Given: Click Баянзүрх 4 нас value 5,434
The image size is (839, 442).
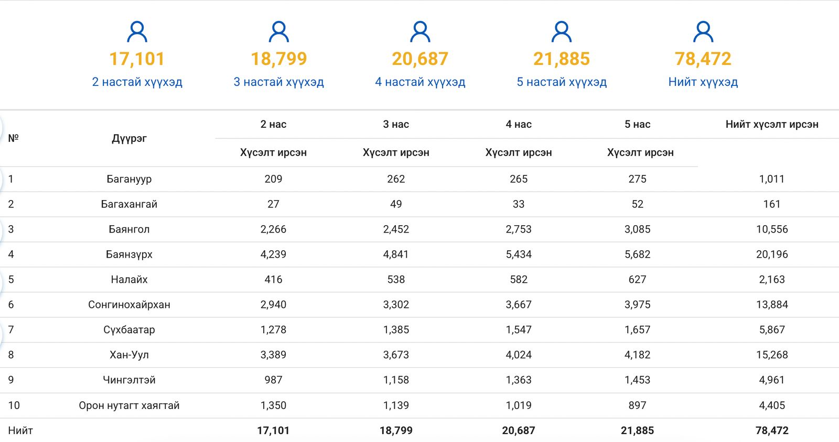Looking at the screenshot, I should (519, 255).
